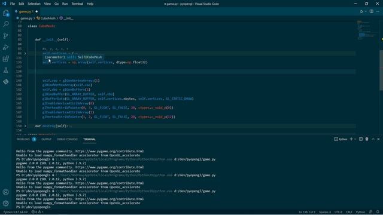Select the Python language mode indicator

[x=360, y=212]
